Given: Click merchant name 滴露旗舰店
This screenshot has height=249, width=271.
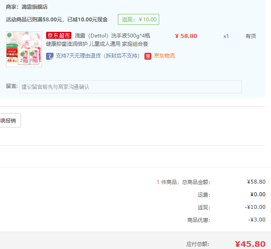Looking at the screenshot, I should (34, 7).
